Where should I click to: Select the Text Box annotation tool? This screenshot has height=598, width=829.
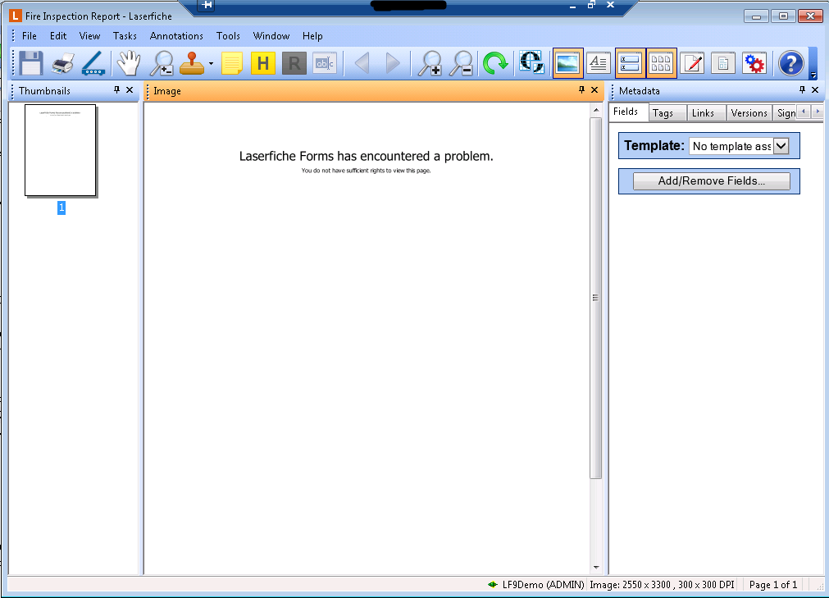click(x=325, y=64)
